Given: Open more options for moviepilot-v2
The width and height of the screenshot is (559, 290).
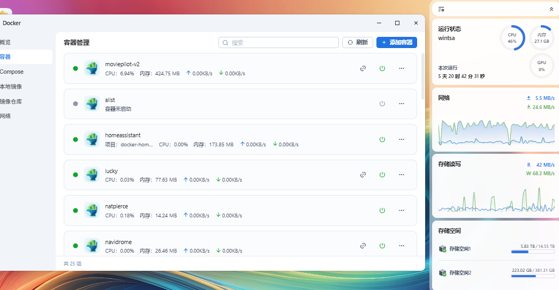Looking at the screenshot, I should pyautogui.click(x=402, y=68).
